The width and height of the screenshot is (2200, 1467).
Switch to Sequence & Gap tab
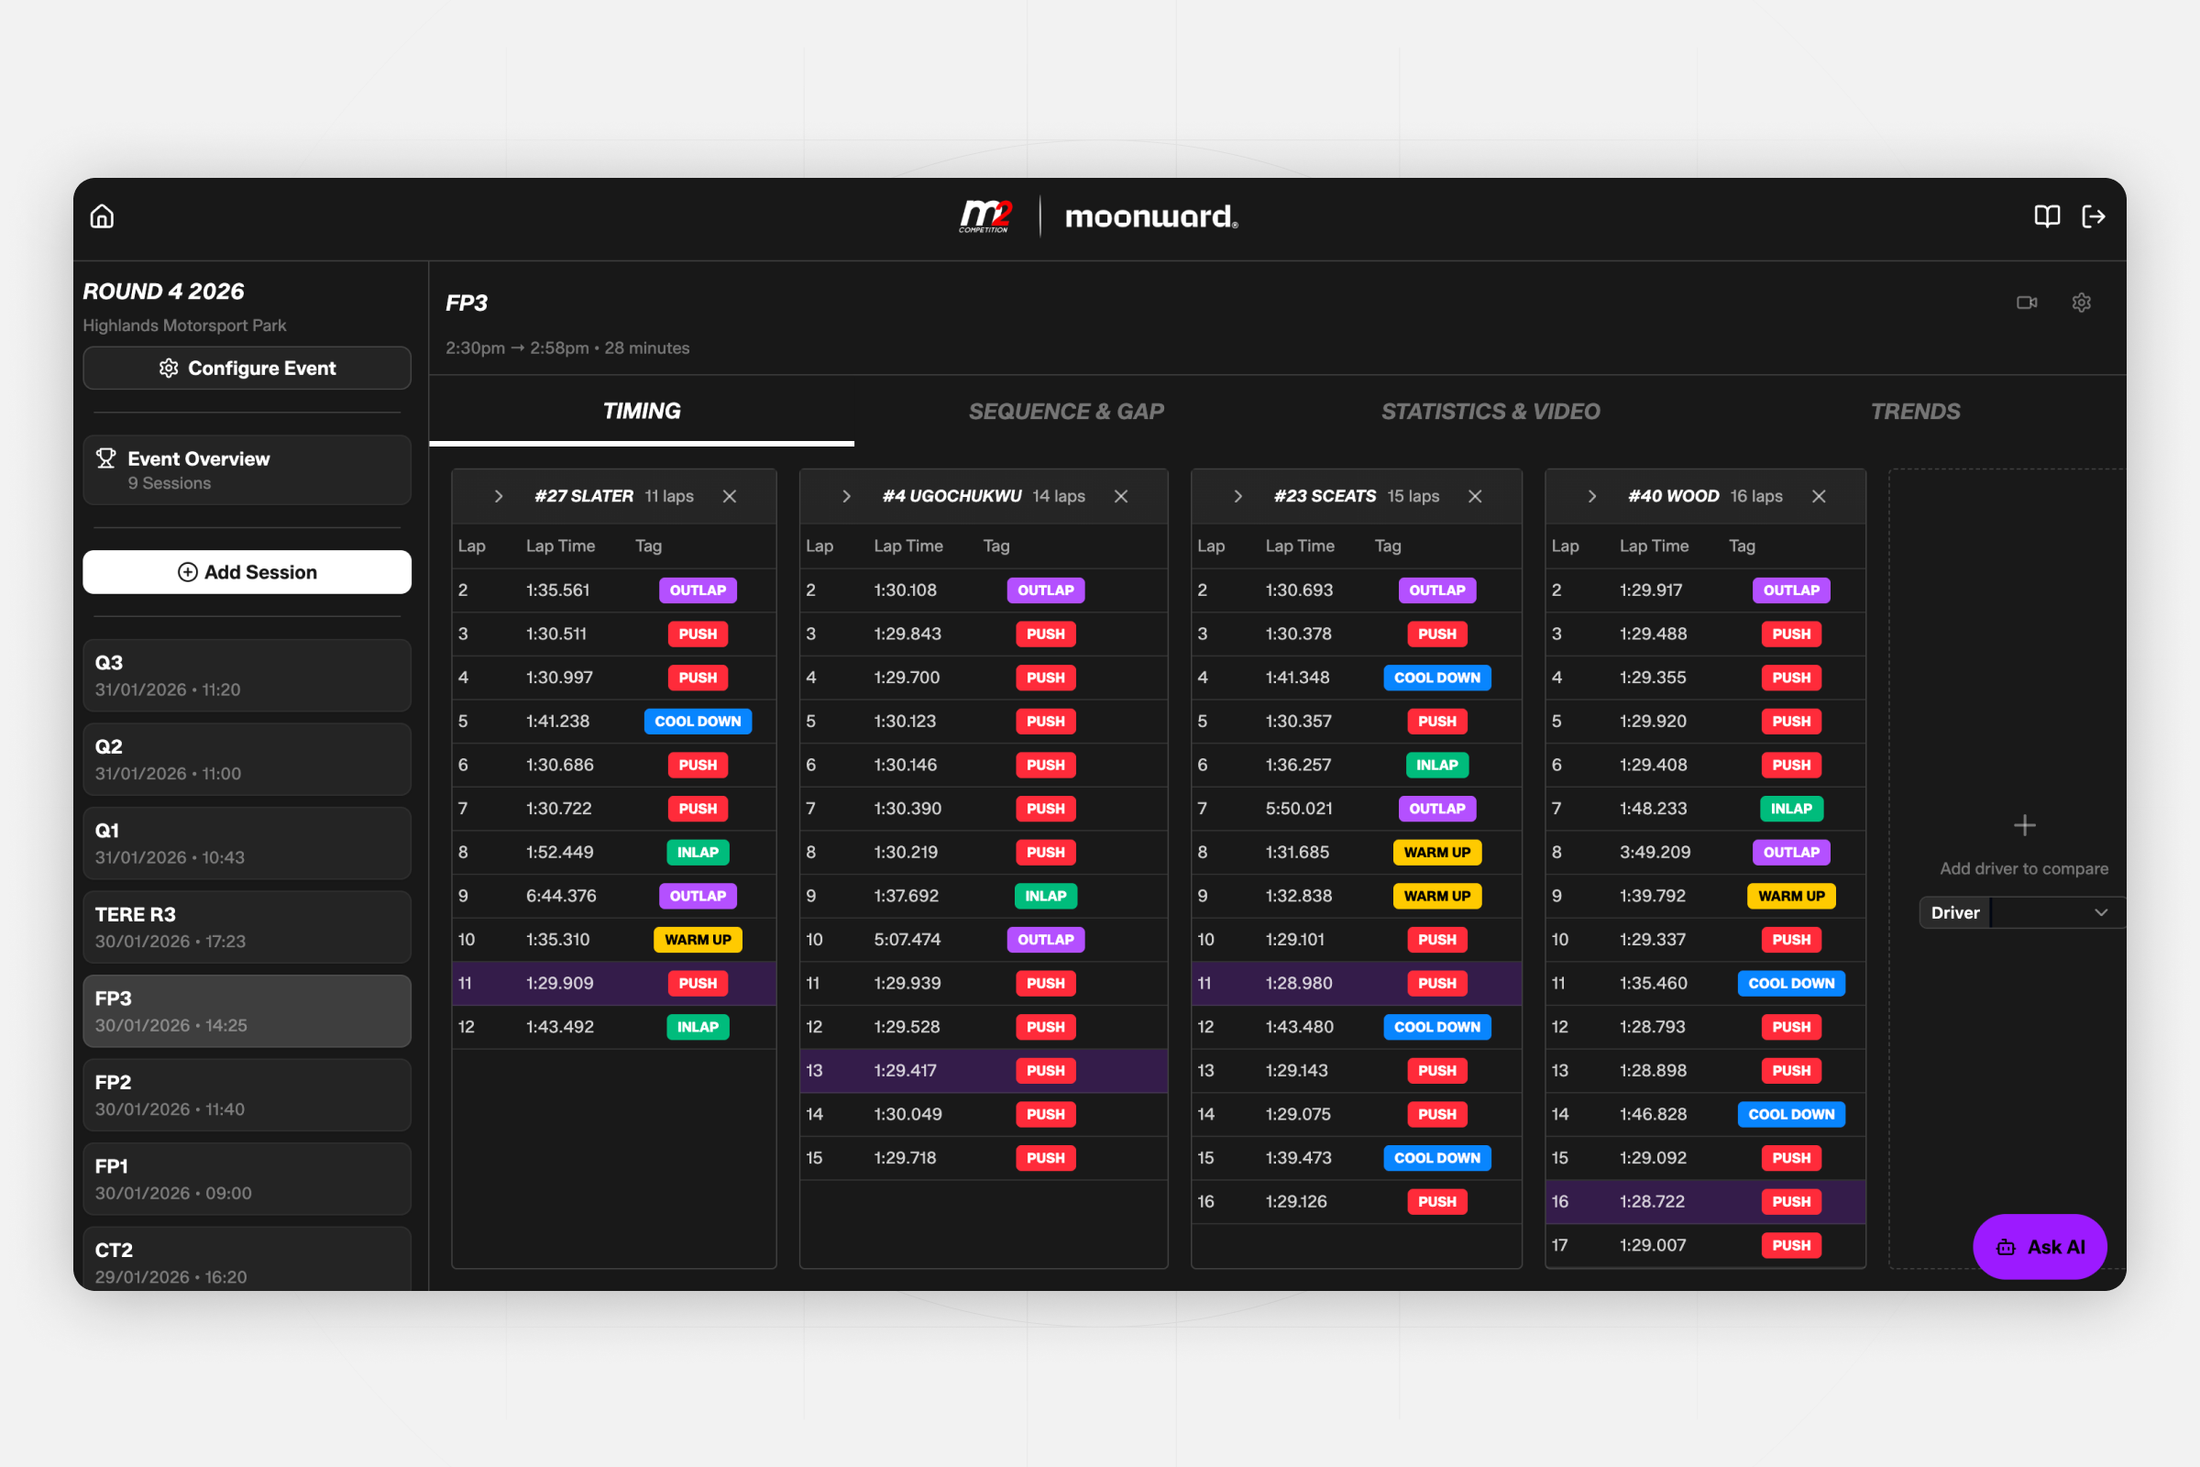1065,411
